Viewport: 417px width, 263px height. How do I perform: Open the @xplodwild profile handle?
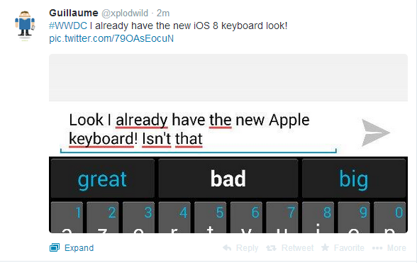125,13
